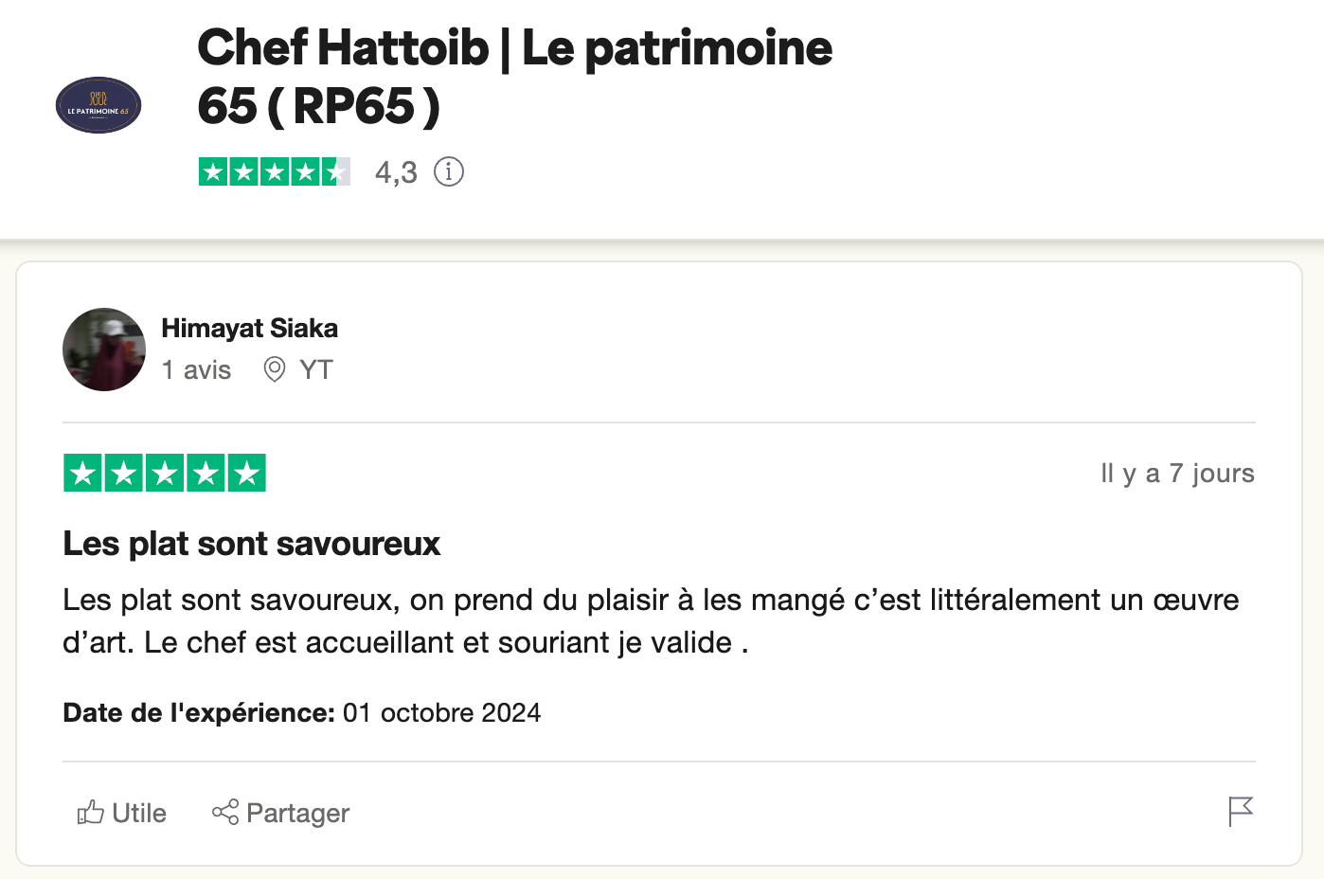Click the Le Patrimoine 65 company logo
1324x879 pixels.
pos(98,105)
